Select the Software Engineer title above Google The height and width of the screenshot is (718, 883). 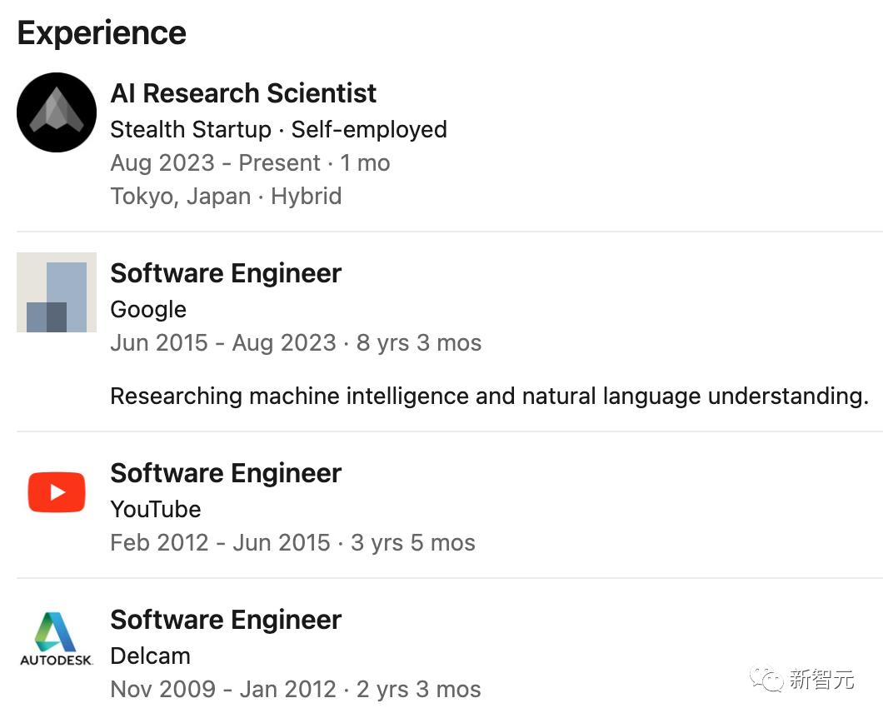coord(226,273)
